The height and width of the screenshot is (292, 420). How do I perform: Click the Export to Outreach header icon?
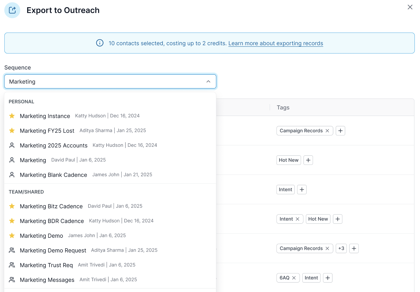[x=12, y=10]
